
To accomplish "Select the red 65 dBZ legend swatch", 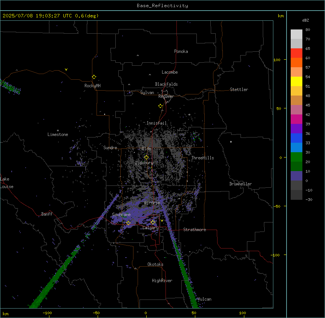I will 296,53.
